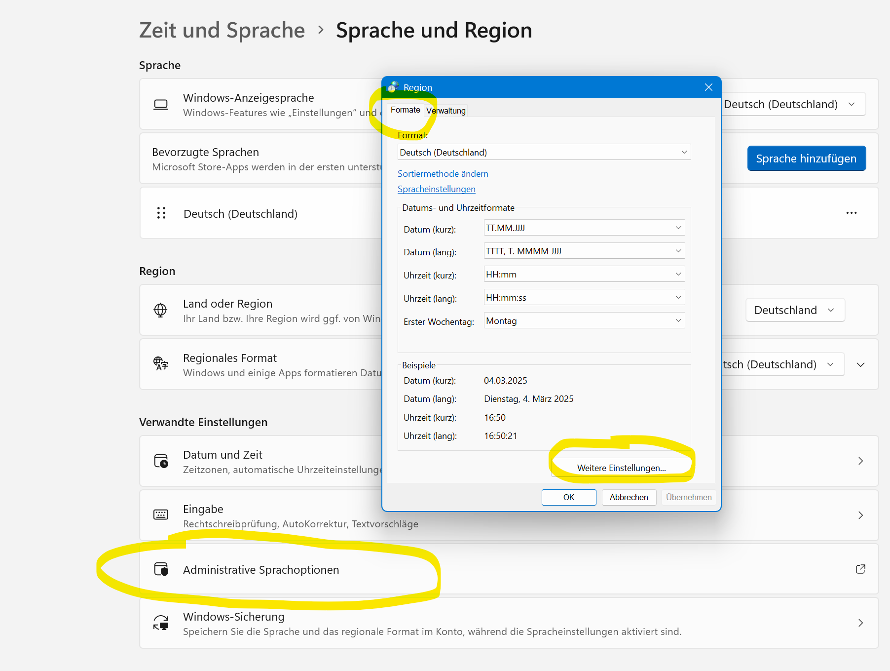Click the Regionales Format language icon

point(161,364)
